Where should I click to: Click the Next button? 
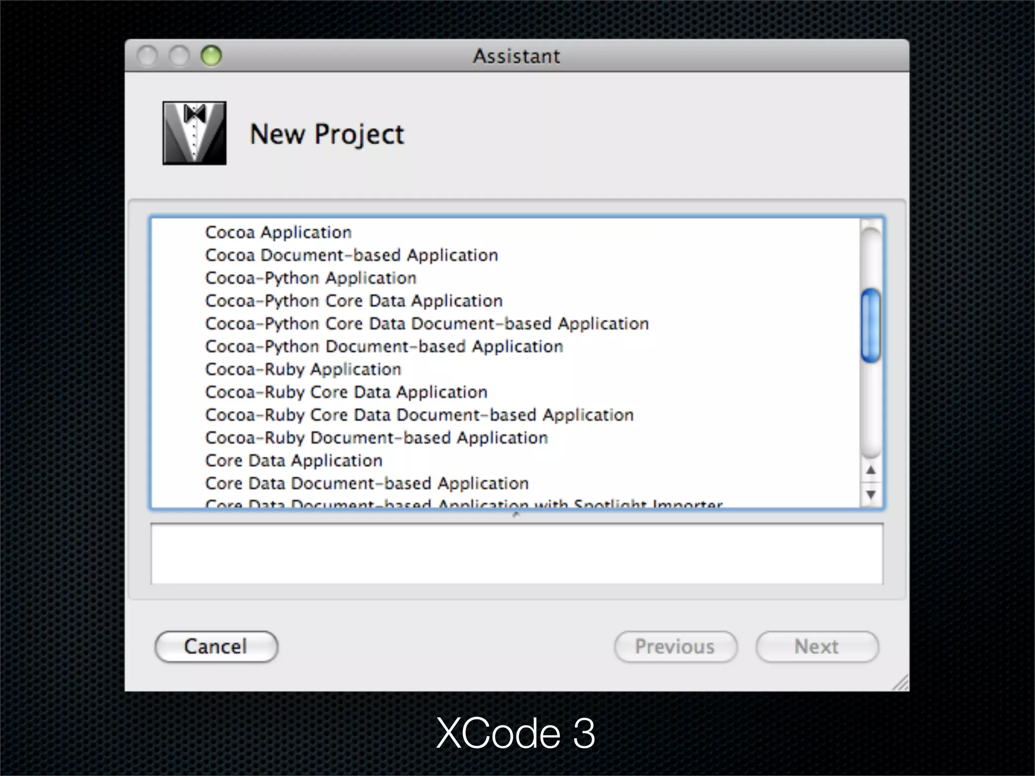[817, 647]
